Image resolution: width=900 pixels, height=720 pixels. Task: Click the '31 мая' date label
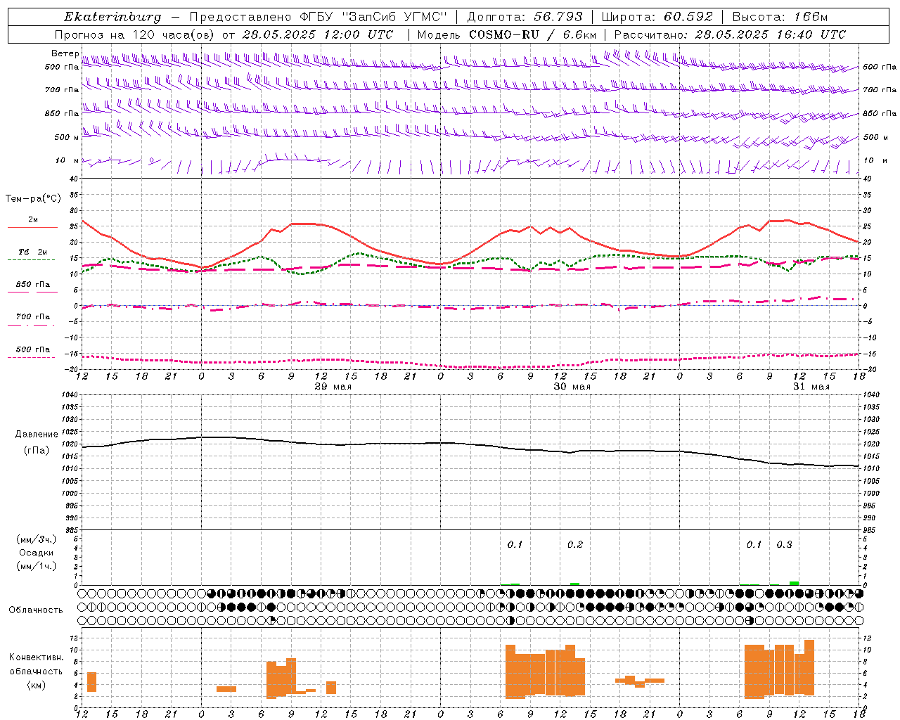point(811,387)
